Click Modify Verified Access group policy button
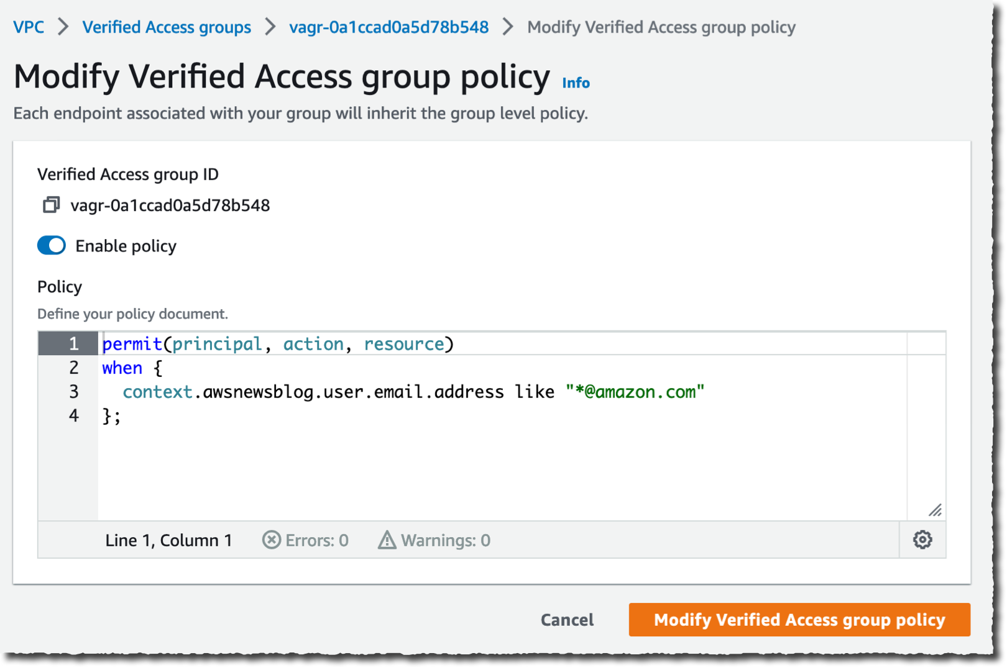 click(799, 620)
